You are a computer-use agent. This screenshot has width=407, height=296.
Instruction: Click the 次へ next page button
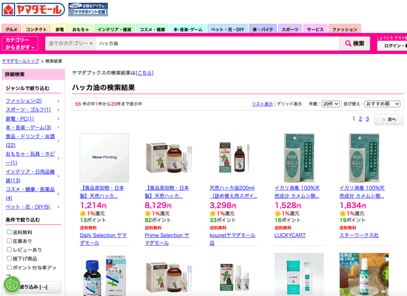click(389, 119)
